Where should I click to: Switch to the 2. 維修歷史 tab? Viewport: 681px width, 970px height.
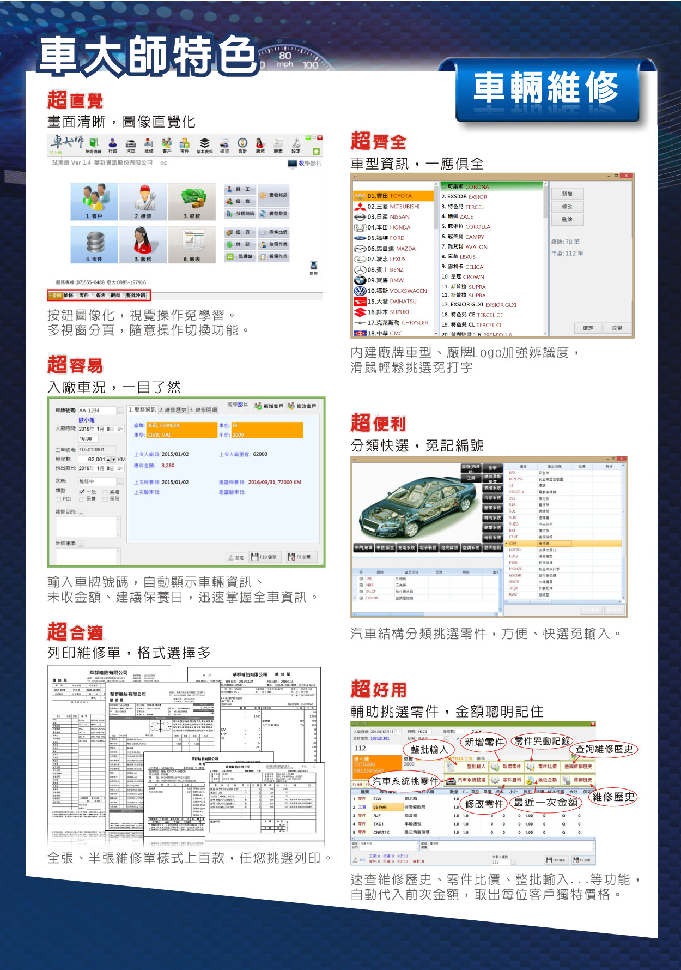(x=172, y=410)
